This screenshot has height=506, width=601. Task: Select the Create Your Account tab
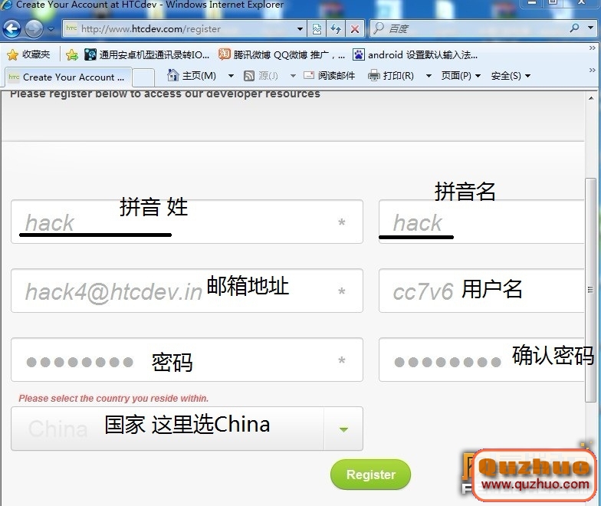68,77
